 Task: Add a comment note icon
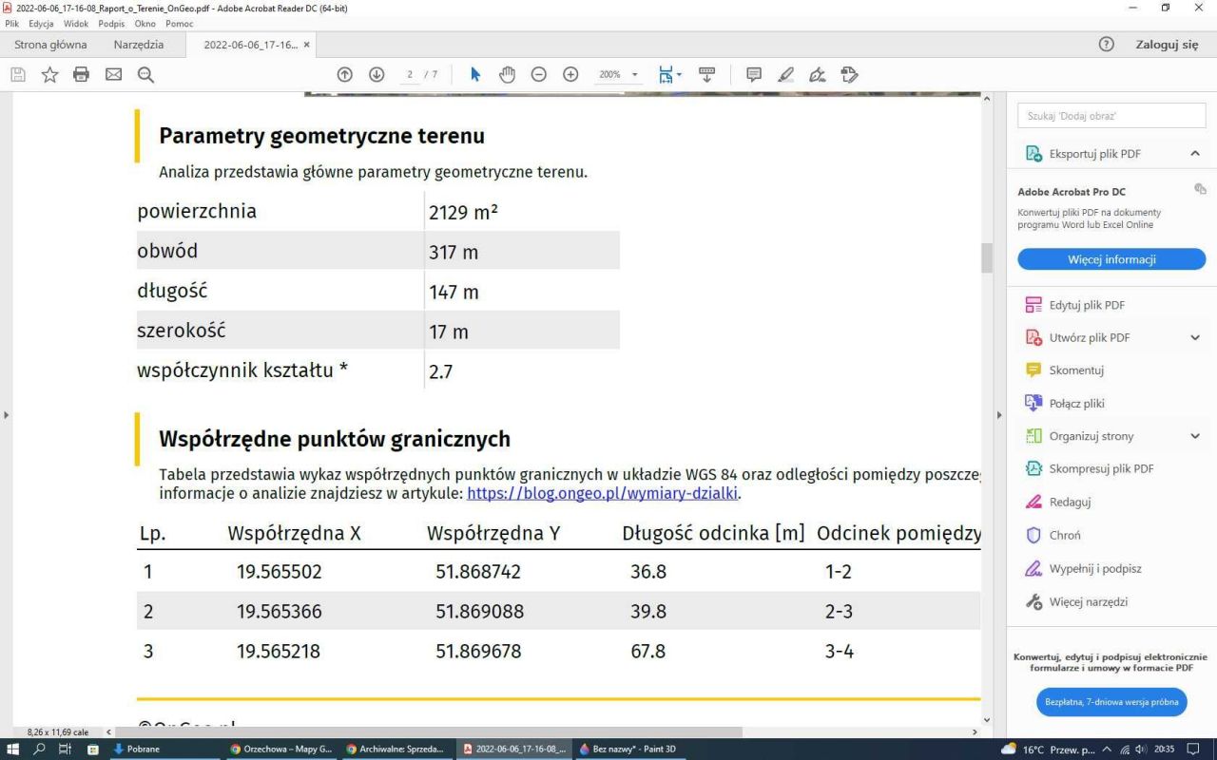point(754,74)
